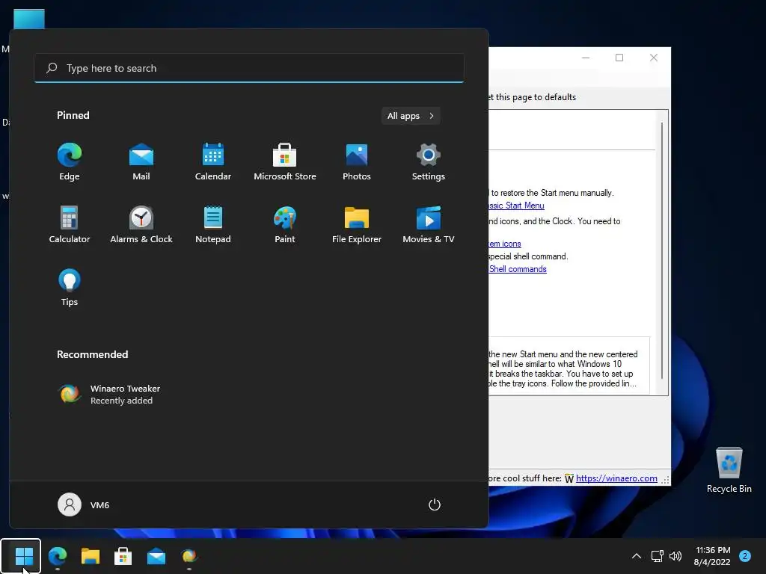
Task: Open Settings from the Start menu
Action: 429,162
